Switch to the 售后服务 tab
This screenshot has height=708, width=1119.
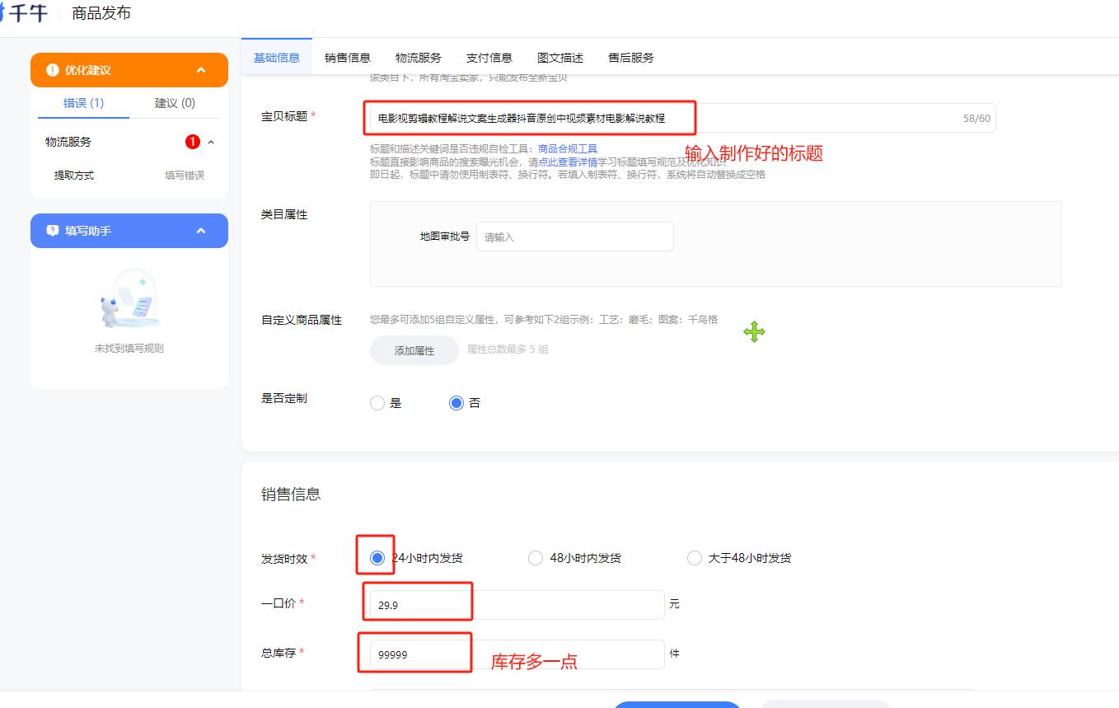632,58
